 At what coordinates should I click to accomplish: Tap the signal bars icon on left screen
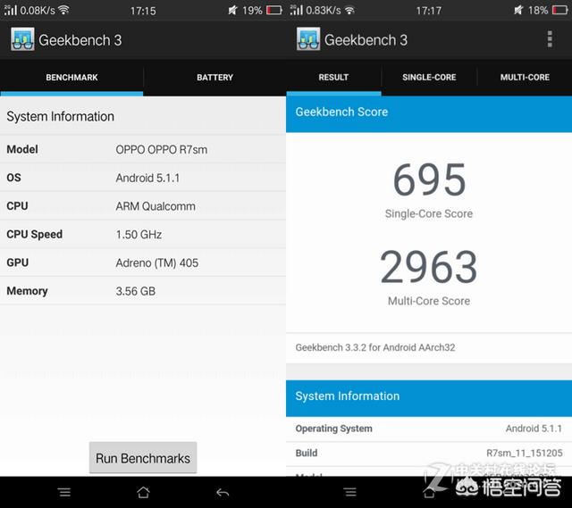[x=10, y=10]
